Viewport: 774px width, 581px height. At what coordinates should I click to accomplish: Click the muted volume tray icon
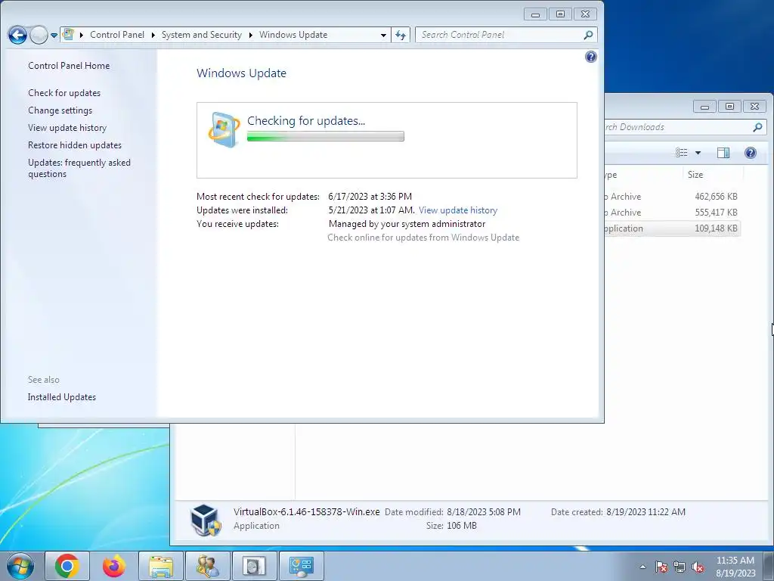(698, 567)
